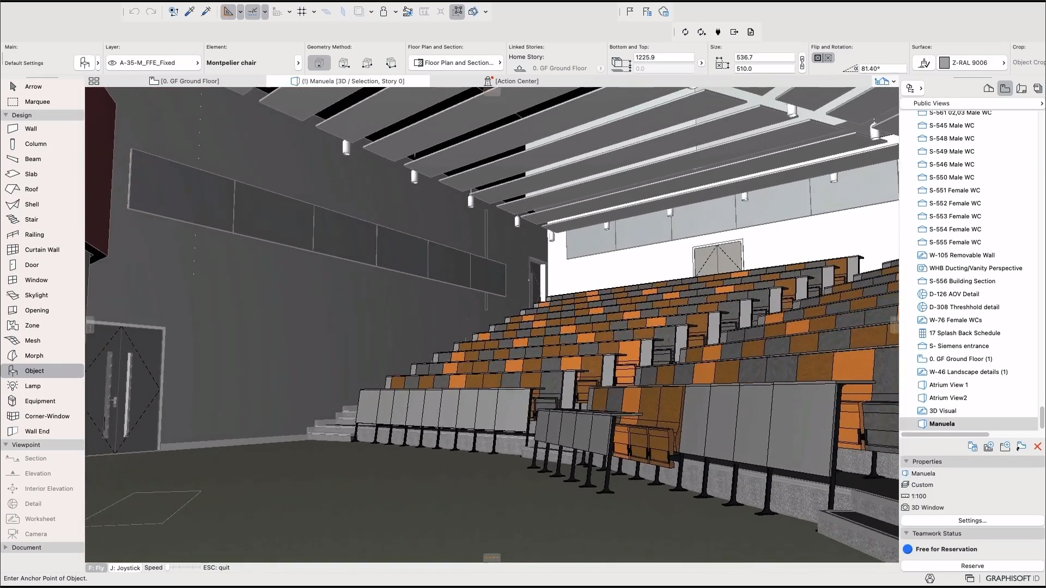Expand the Public Views selector
Screen dimensions: 1046x588
tap(972, 103)
